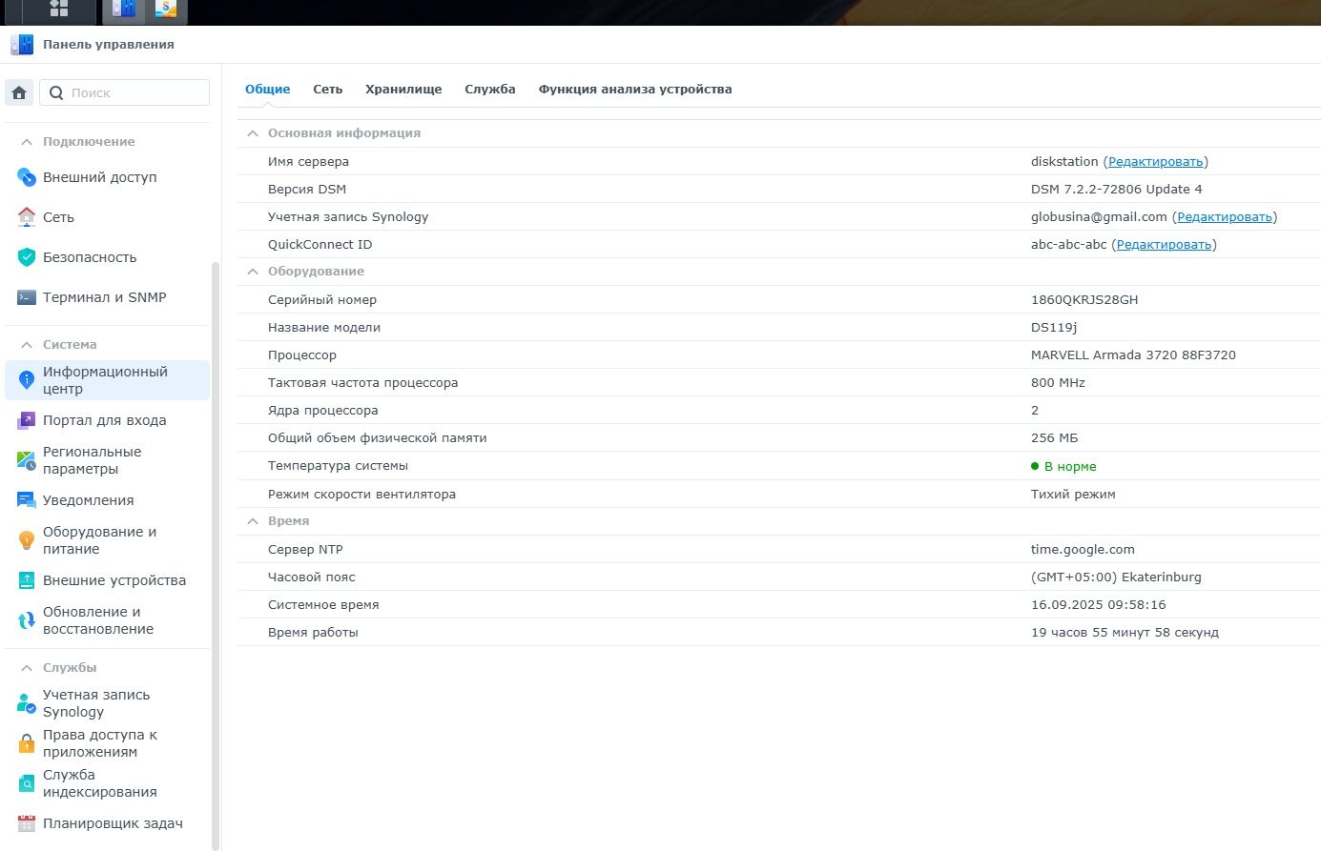This screenshot has height=851, width=1321.
Task: Click the Indexing Service icon
Action: [x=27, y=783]
